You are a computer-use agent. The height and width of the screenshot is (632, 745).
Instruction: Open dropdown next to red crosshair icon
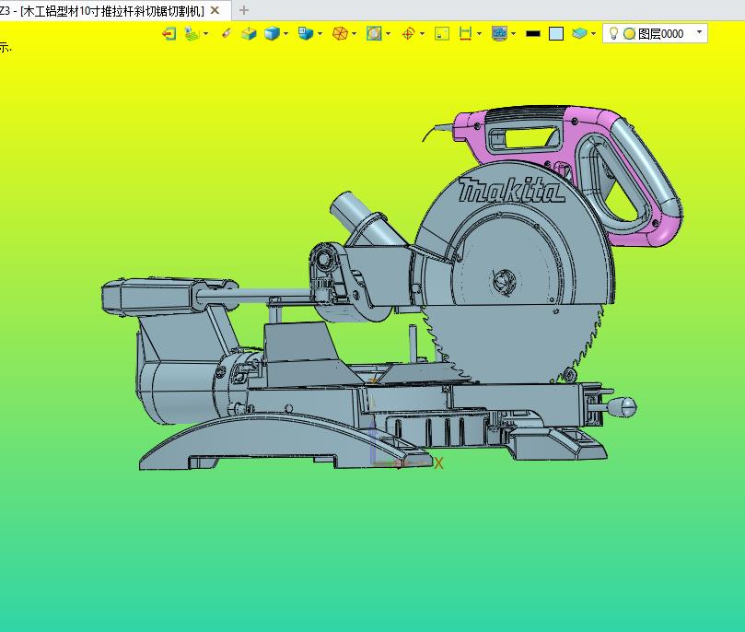point(422,34)
